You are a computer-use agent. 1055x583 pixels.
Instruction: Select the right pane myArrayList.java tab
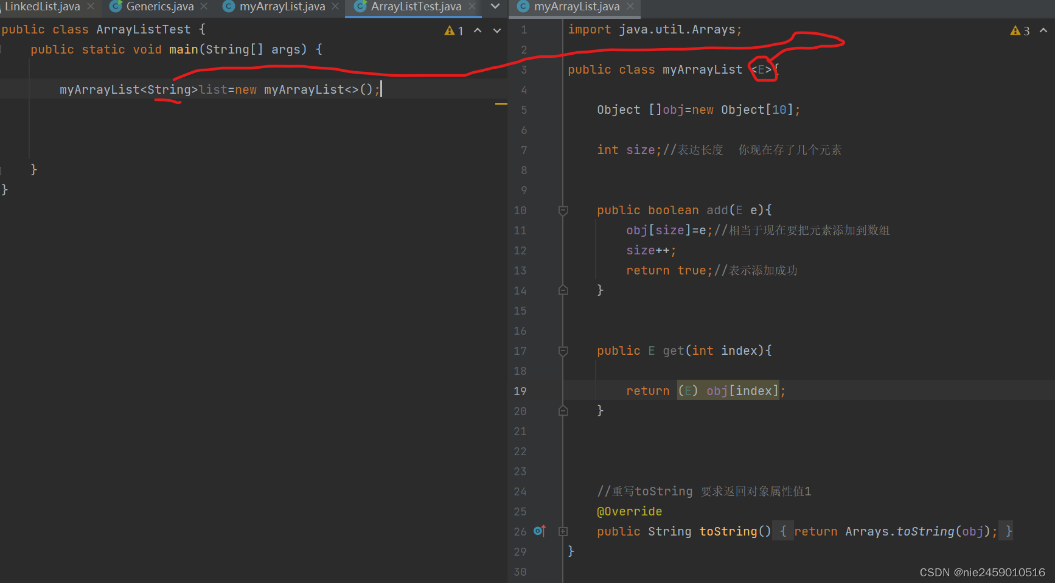(577, 7)
